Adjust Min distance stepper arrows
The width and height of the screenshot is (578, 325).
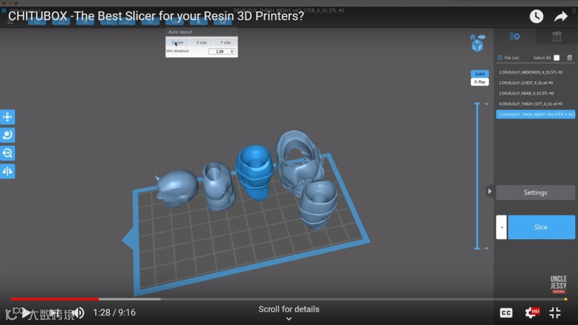pos(232,51)
